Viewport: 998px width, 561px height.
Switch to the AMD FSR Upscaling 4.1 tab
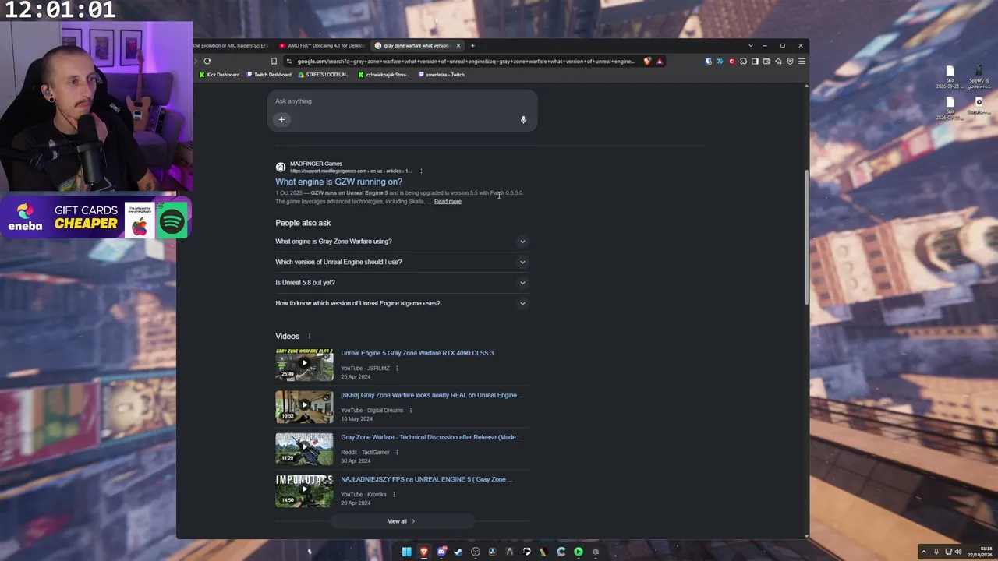322,45
